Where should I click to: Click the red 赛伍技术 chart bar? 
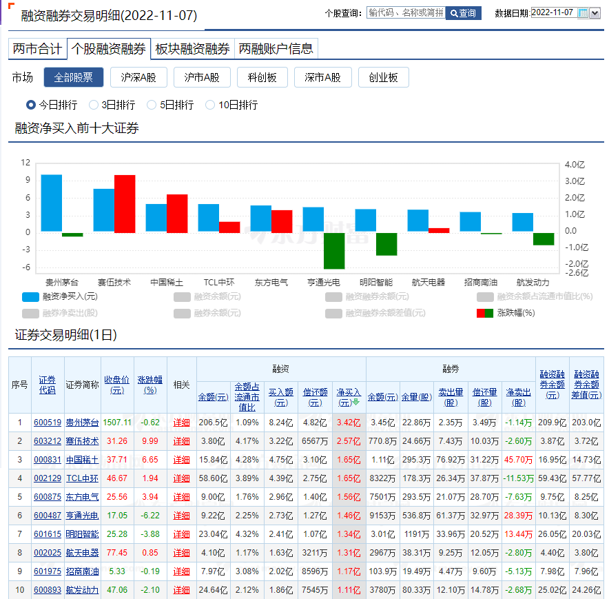125,203
